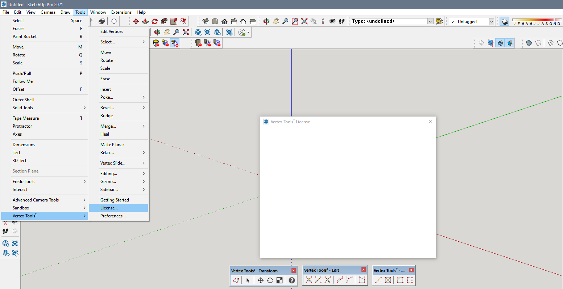Choose Getting Started menu entry
563x289 pixels.
(x=119, y=200)
